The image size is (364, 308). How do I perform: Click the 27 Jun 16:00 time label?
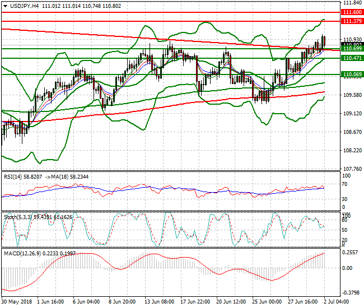(x=303, y=302)
